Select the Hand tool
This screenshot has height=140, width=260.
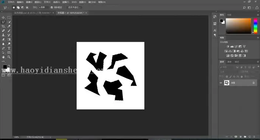3,57
